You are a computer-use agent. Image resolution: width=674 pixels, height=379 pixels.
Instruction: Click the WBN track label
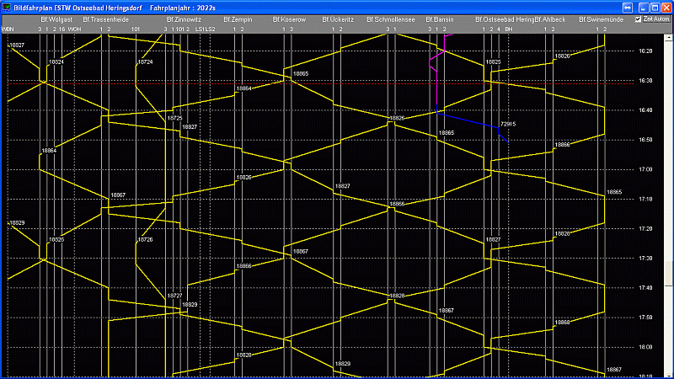[x=8, y=29]
